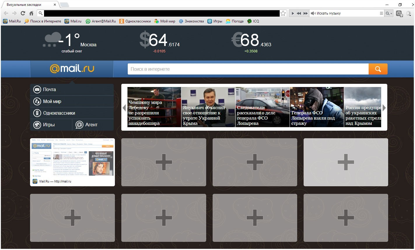The image size is (415, 250).
Task: Open Одноклассники in the left menu
Action: [x=72, y=113]
